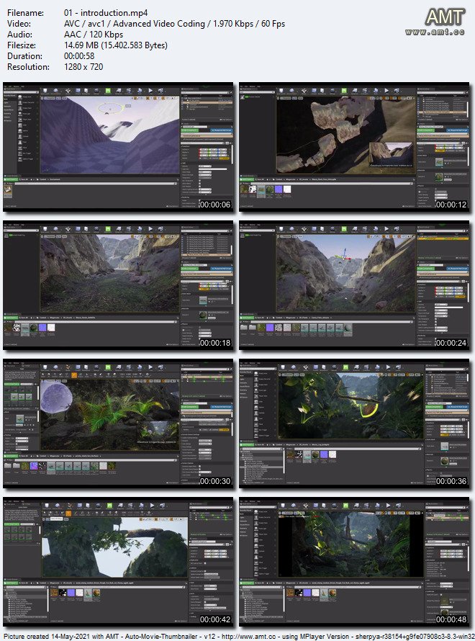Select the duration value "00:00:58"
The height and width of the screenshot is (641, 475).
click(x=79, y=56)
